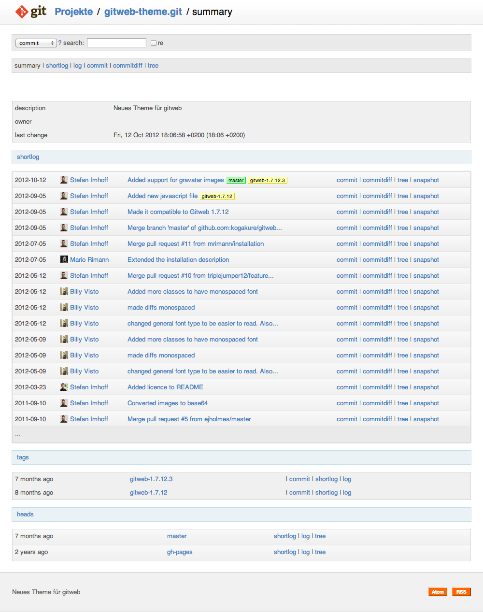Open the Projekte breadcrumb link
The height and width of the screenshot is (612, 483).
pyautogui.click(x=74, y=12)
